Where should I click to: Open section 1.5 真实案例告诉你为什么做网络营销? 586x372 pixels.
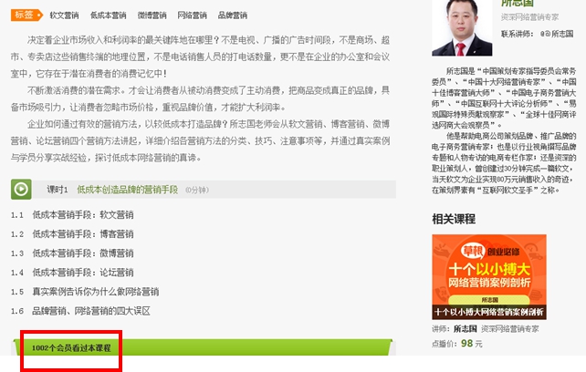pos(85,292)
